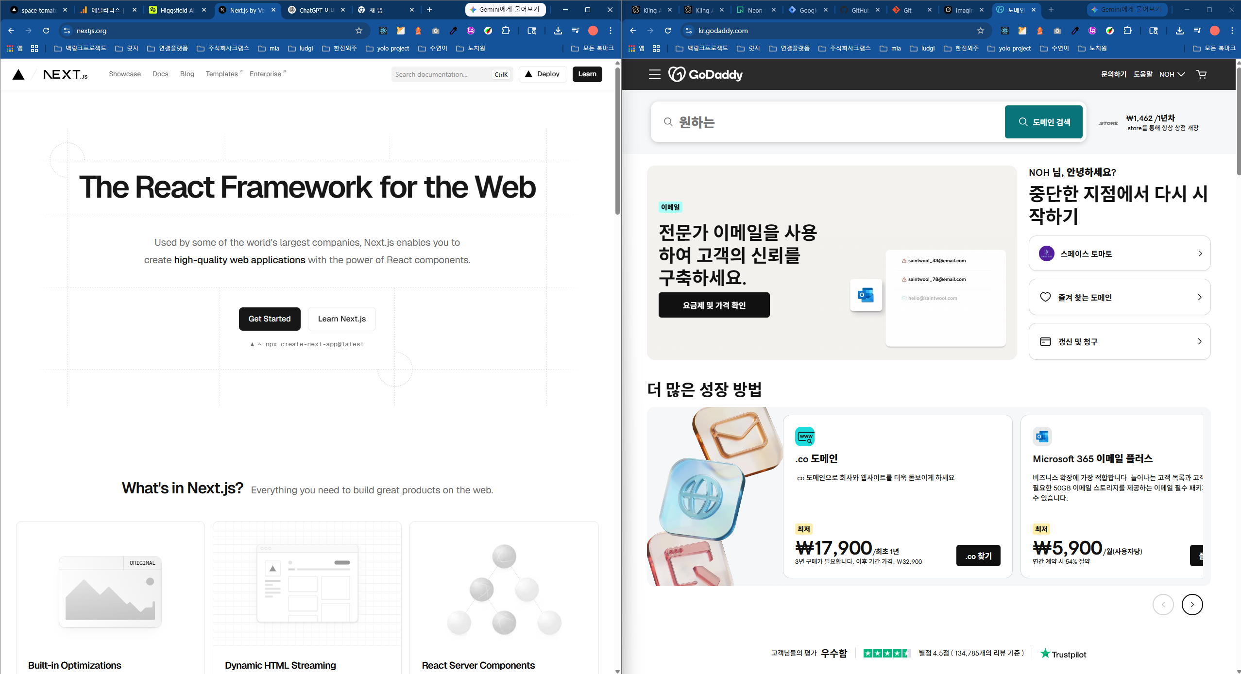Bookmark nextjs.org with the star icon

click(x=359, y=31)
